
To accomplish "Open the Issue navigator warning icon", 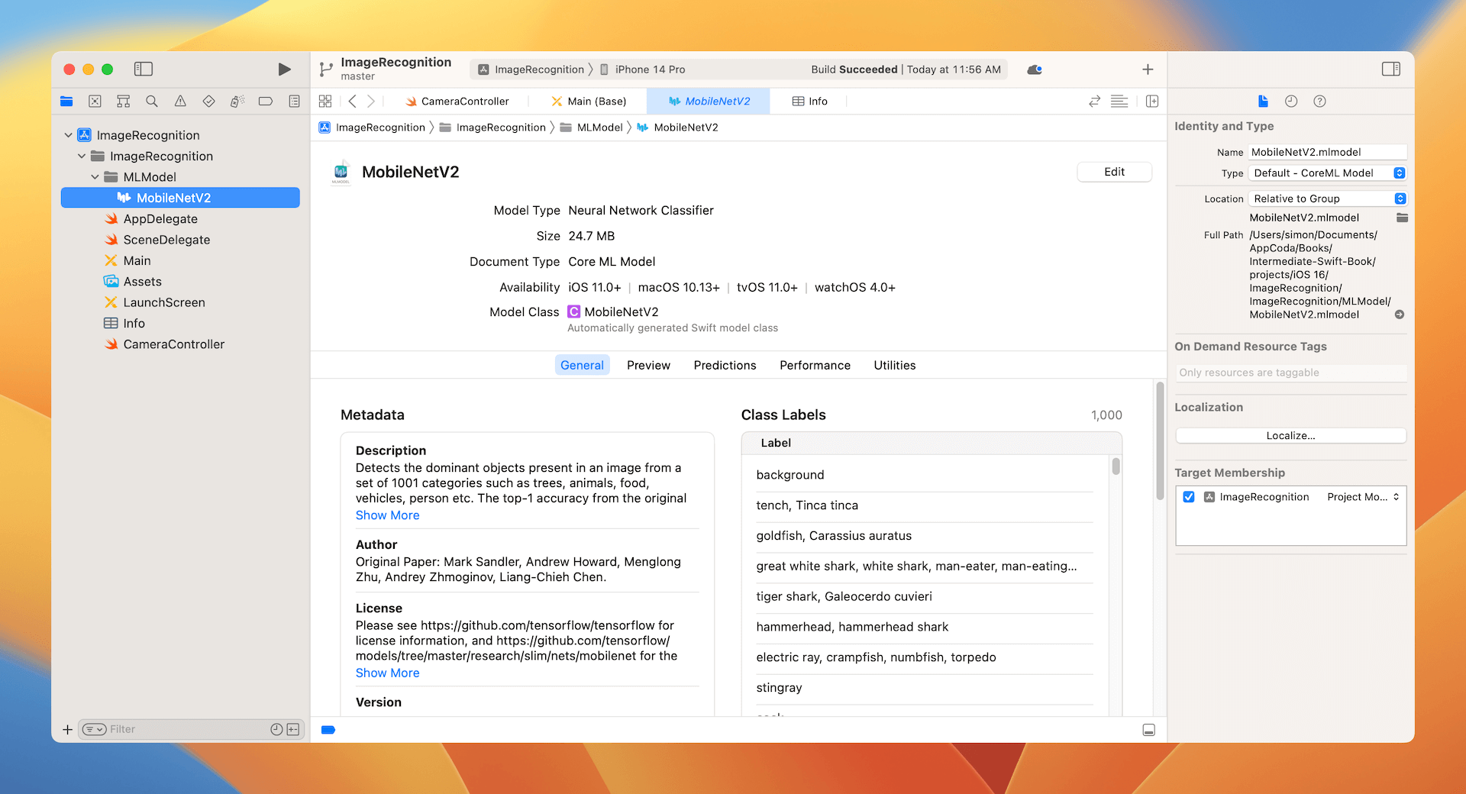I will [180, 101].
